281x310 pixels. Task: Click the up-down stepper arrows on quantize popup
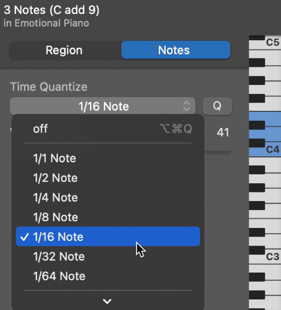tap(187, 106)
